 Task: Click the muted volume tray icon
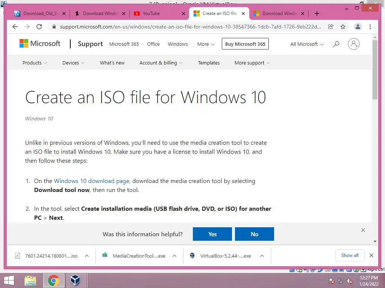349,281
